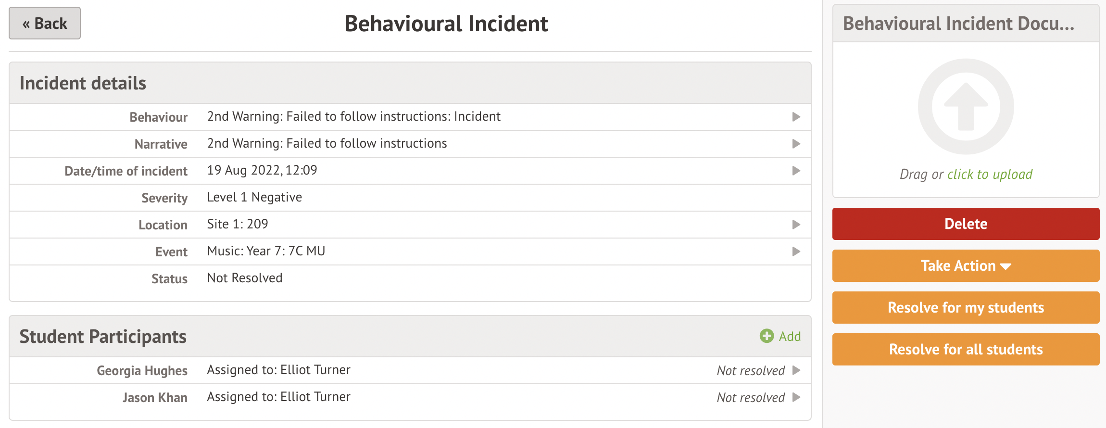Open Jason Khan participant arrow

pos(796,397)
